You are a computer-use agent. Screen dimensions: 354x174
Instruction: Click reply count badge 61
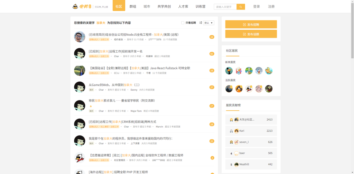pos(212,54)
